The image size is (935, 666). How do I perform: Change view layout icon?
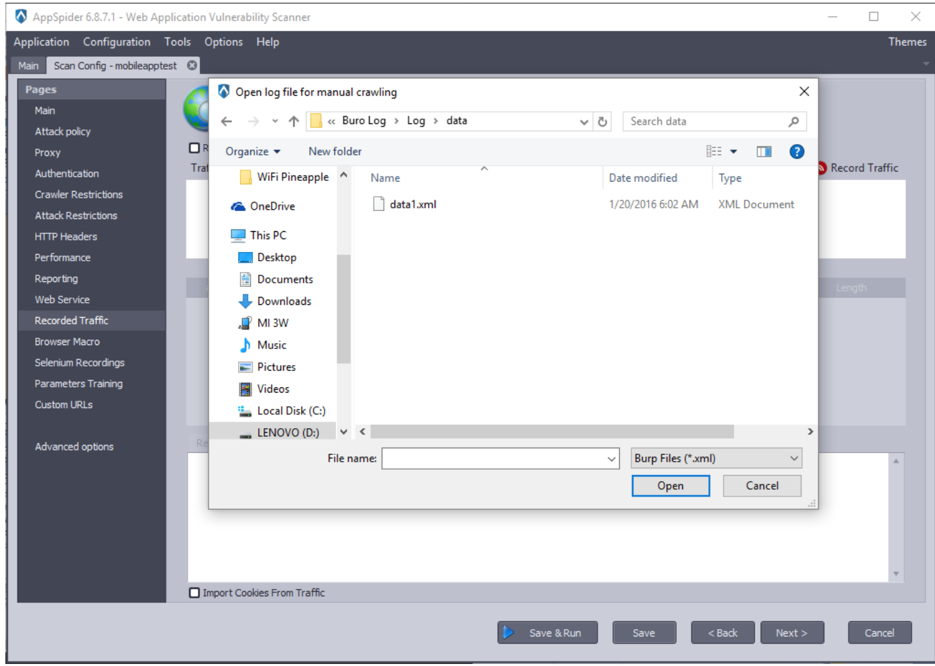714,151
